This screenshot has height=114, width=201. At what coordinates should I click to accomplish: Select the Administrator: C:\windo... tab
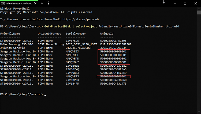19,3
